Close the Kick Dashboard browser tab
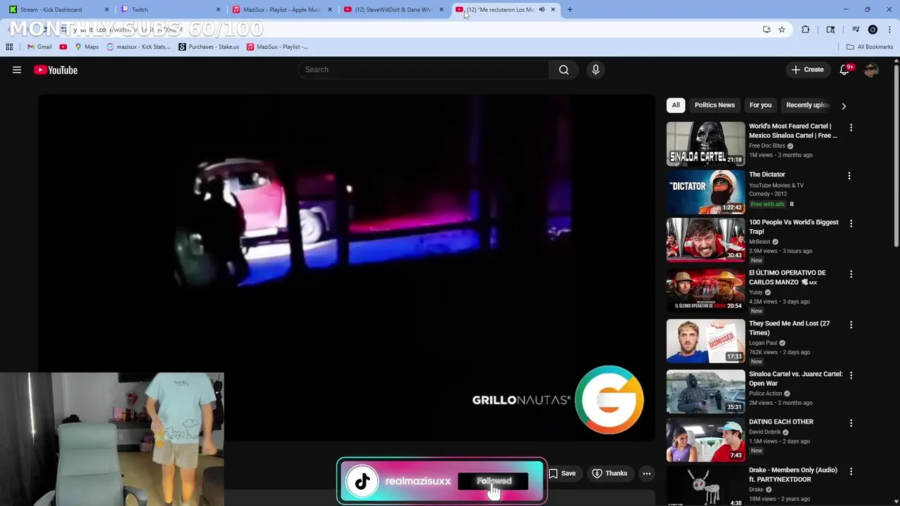The width and height of the screenshot is (900, 506). coord(107,10)
